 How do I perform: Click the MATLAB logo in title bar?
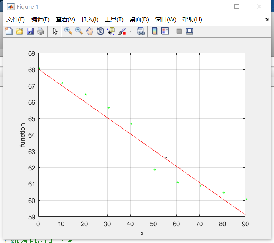[11, 6]
